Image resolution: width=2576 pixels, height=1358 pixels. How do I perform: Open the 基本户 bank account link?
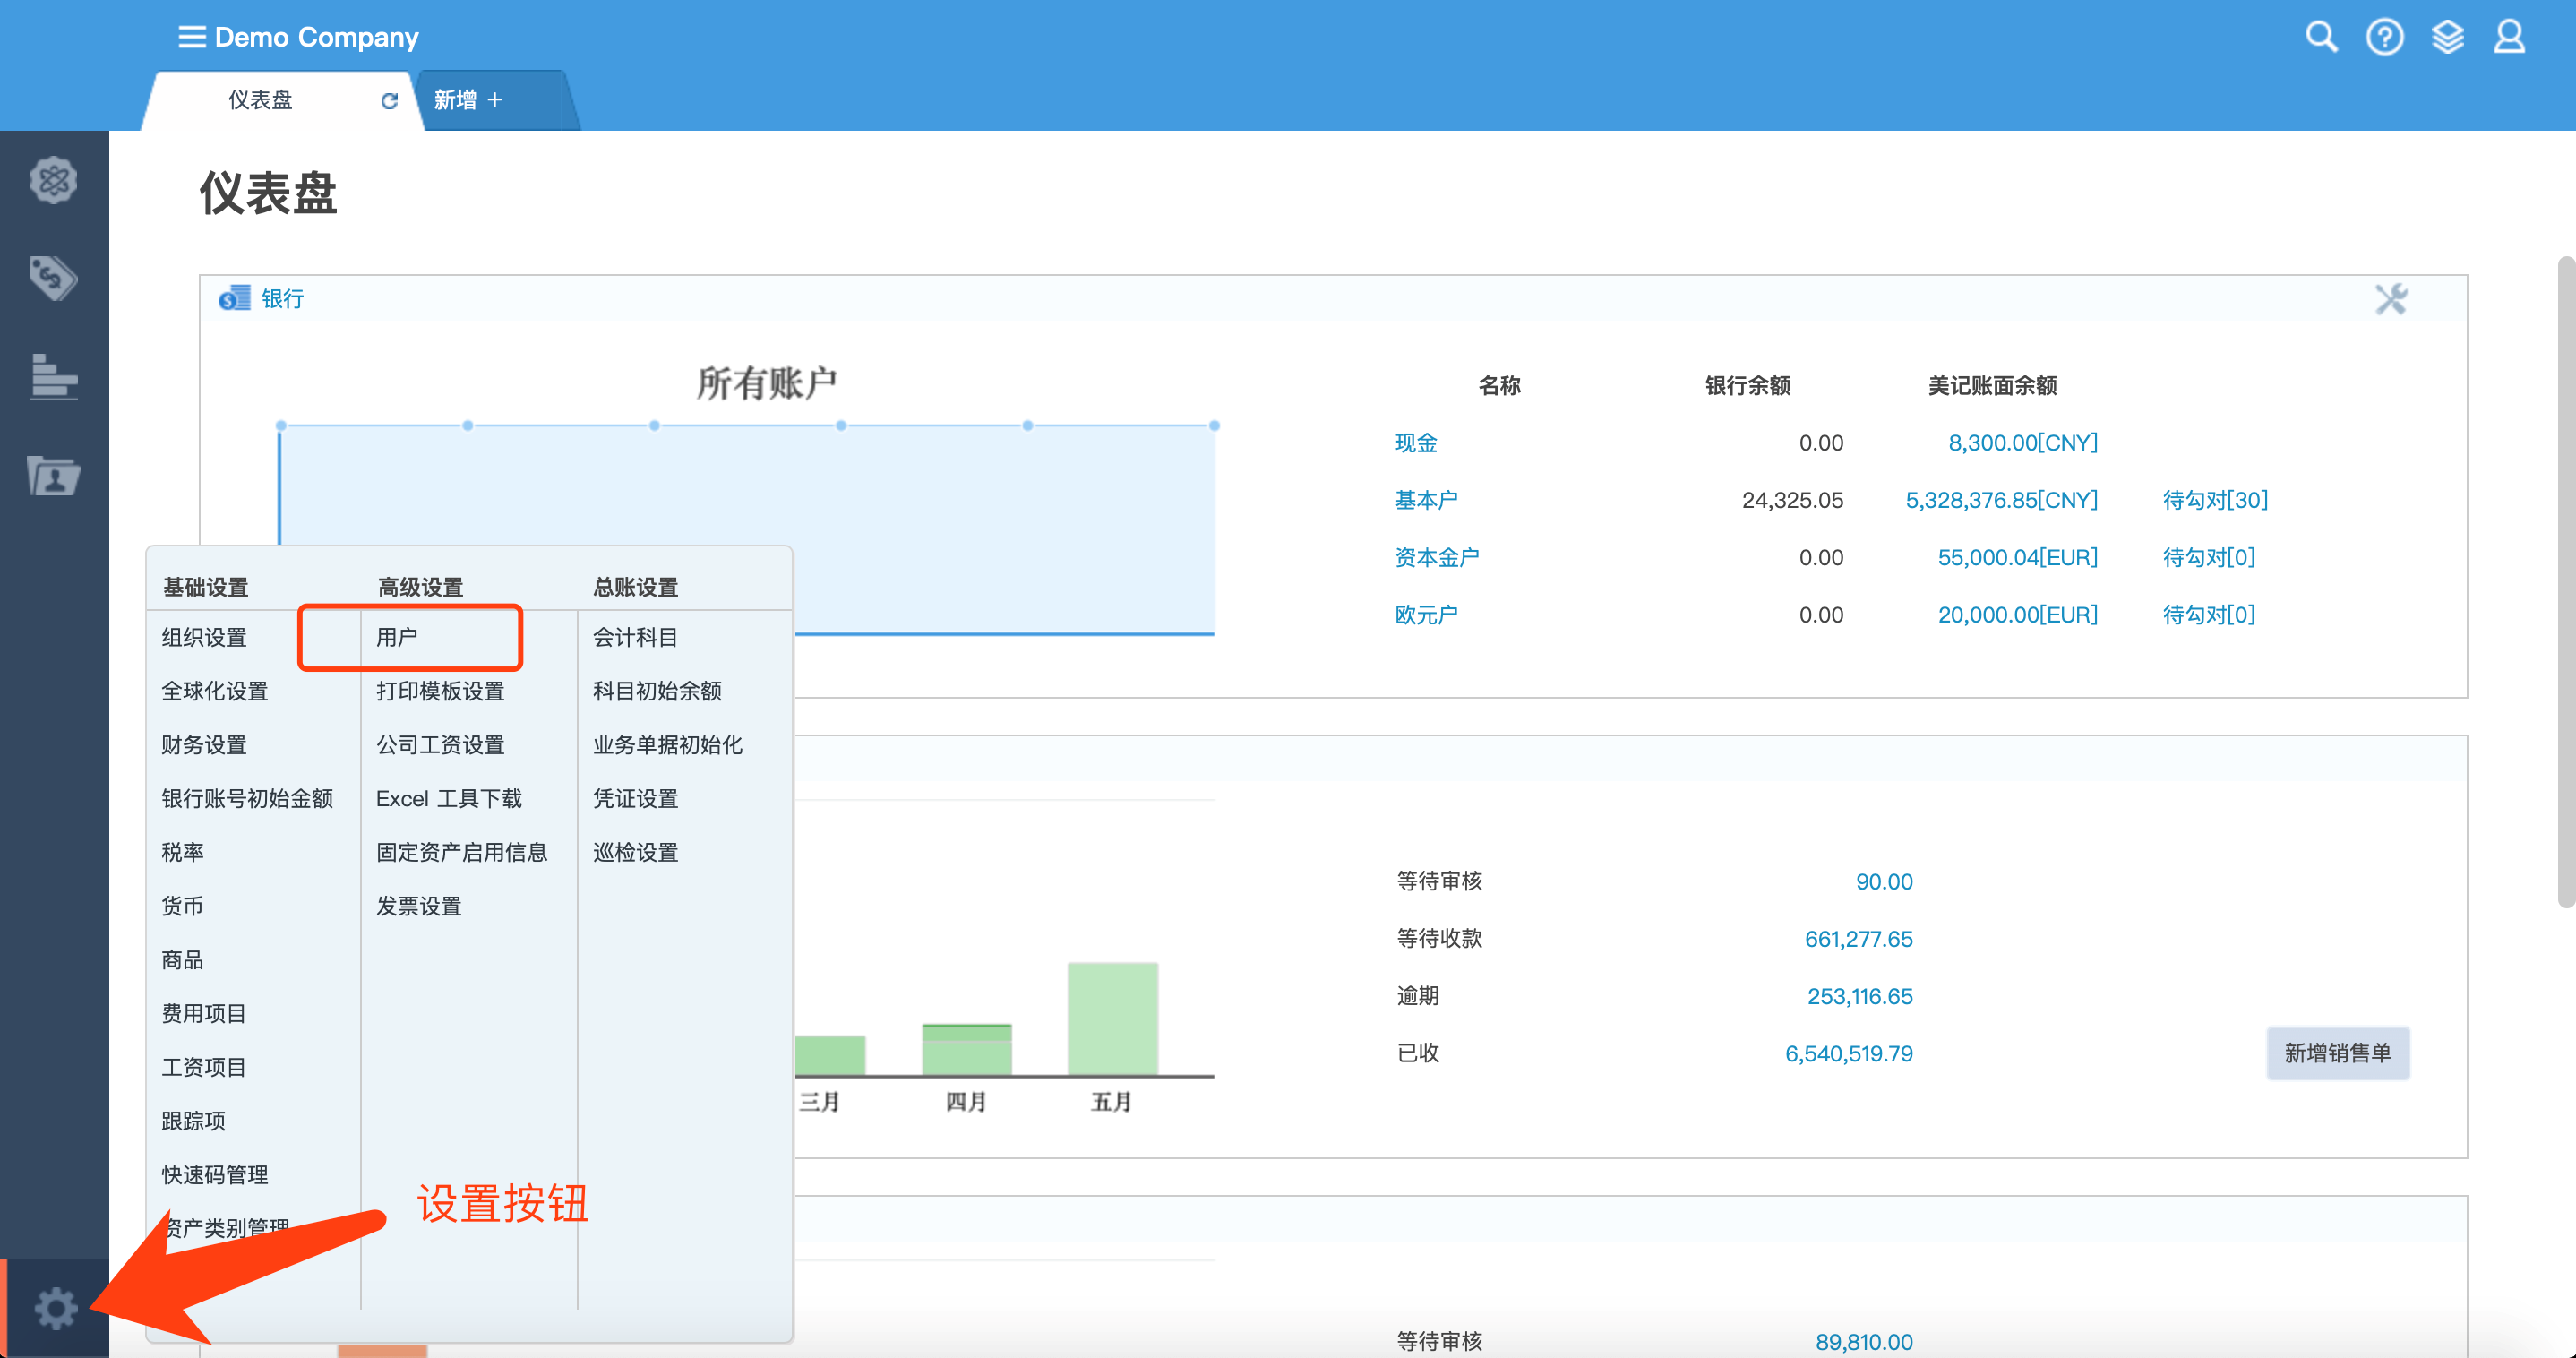1426,500
